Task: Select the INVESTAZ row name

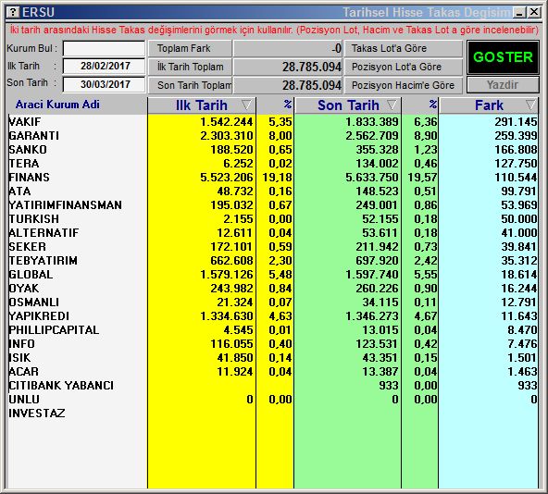Action: tap(37, 414)
